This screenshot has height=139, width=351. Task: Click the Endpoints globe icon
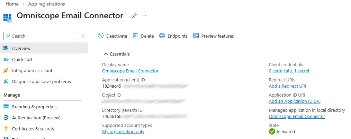click(162, 36)
